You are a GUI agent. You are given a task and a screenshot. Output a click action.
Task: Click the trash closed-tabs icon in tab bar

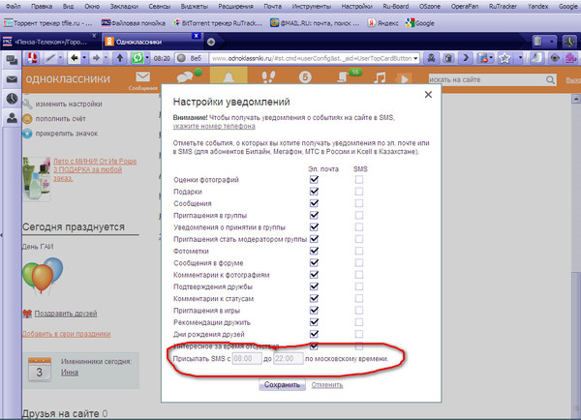pos(538,41)
